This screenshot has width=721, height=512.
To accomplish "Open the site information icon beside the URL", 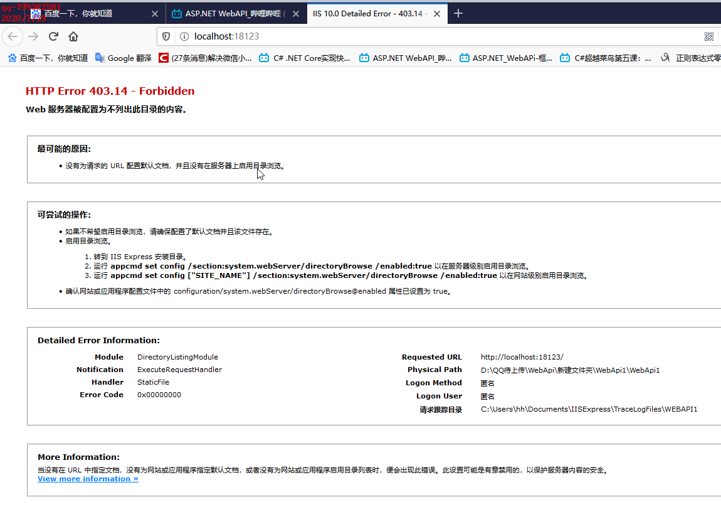I will 182,36.
